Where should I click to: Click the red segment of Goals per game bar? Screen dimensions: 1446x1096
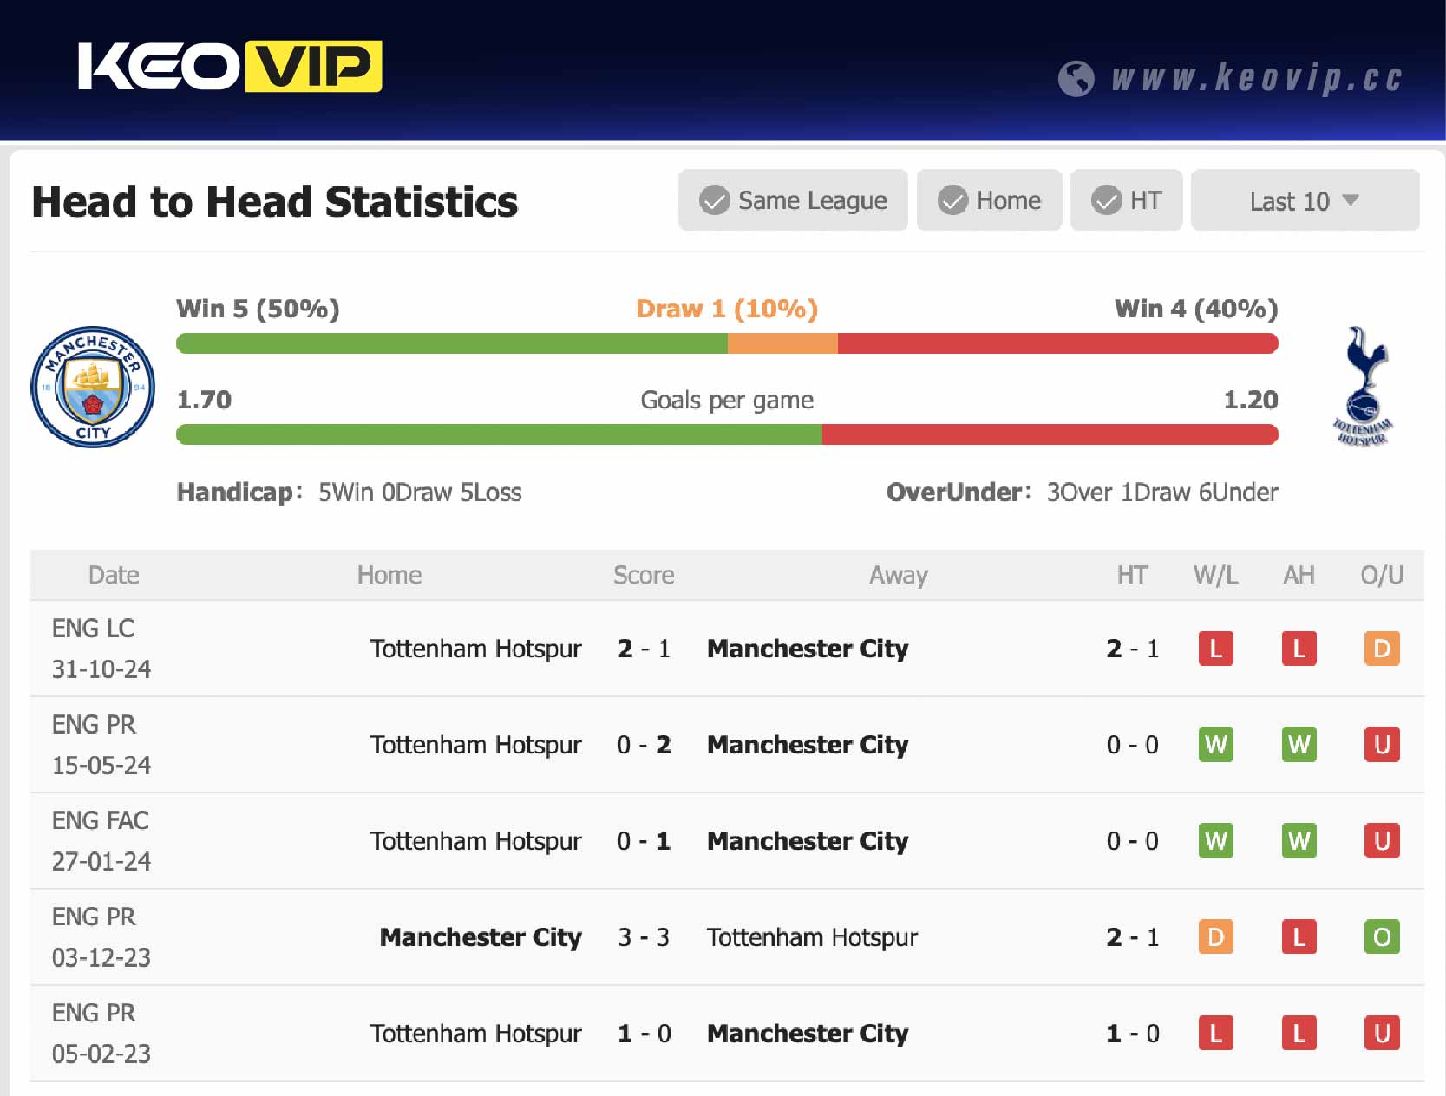pyautogui.click(x=1050, y=434)
